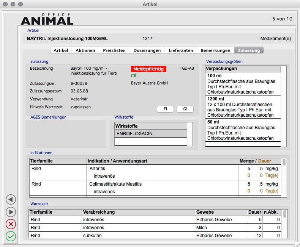Open the Artikel tab
This screenshot has height=247, width=300.
(61, 50)
